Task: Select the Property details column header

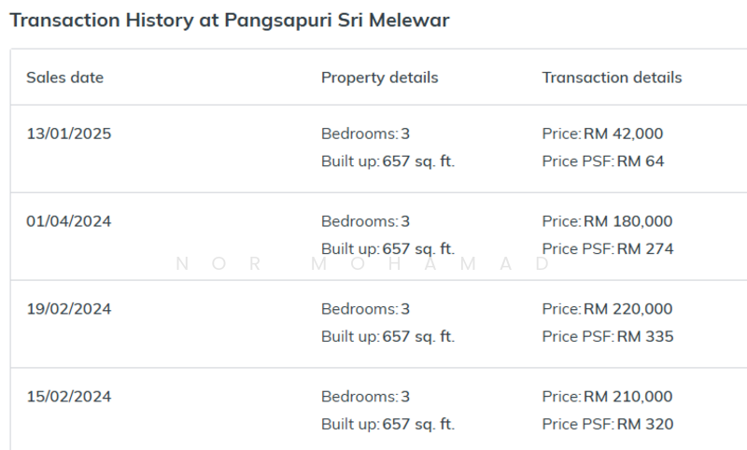Action: (x=379, y=77)
